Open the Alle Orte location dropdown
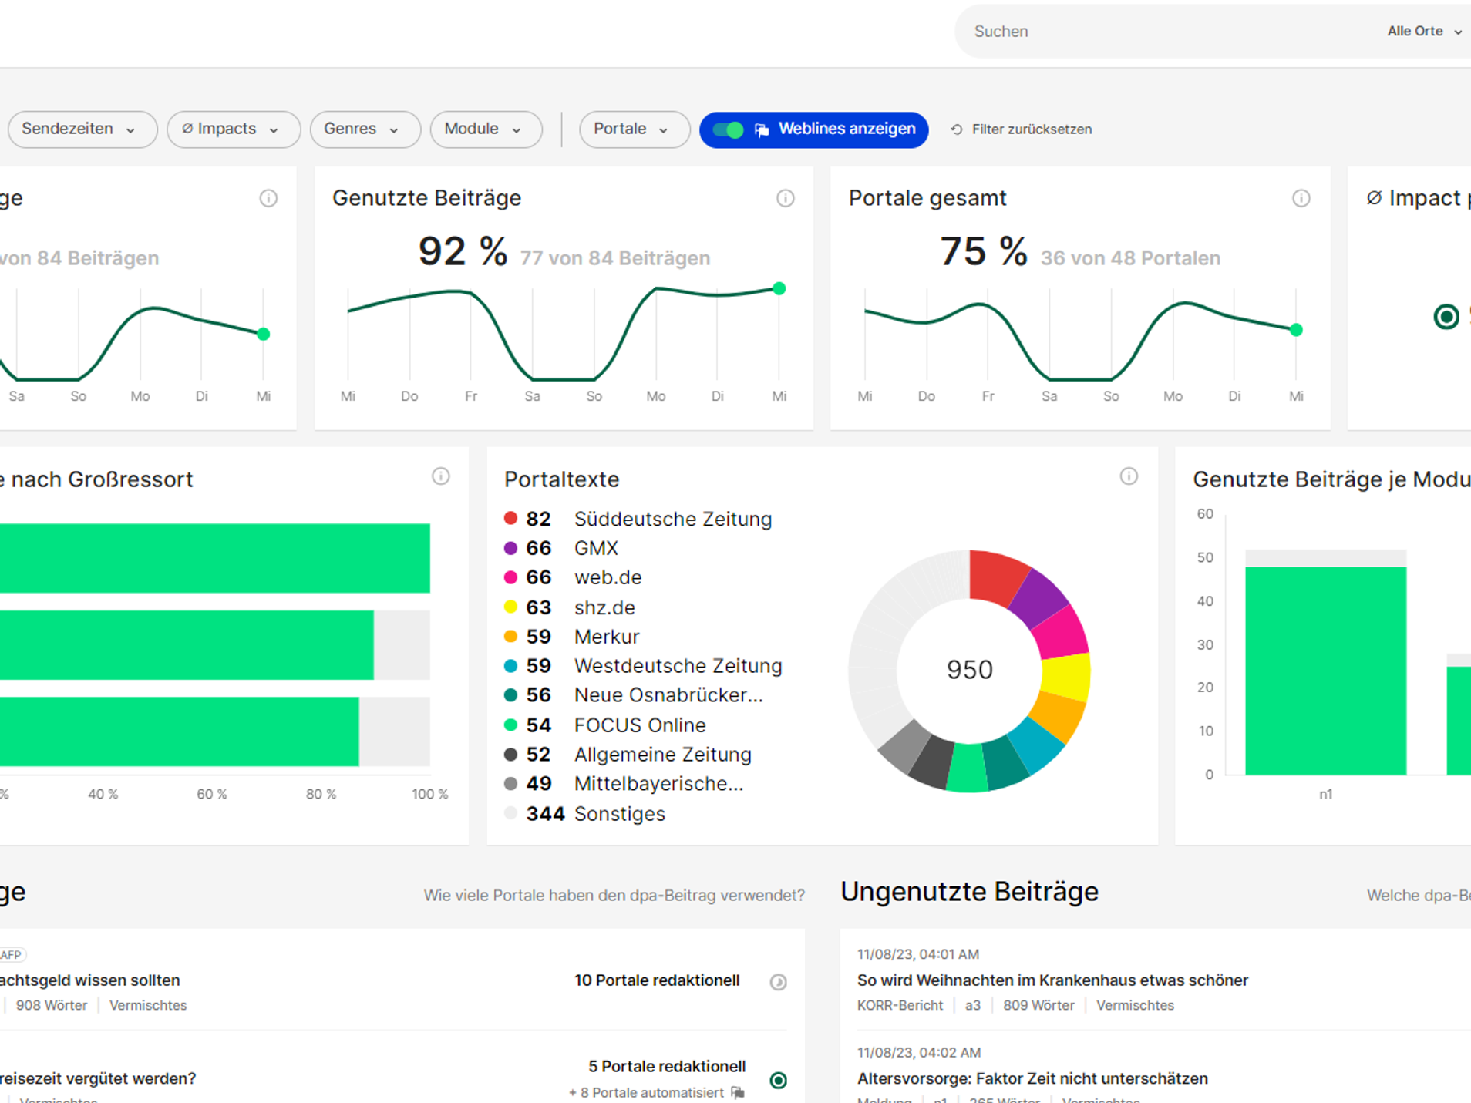The width and height of the screenshot is (1471, 1103). click(1425, 32)
